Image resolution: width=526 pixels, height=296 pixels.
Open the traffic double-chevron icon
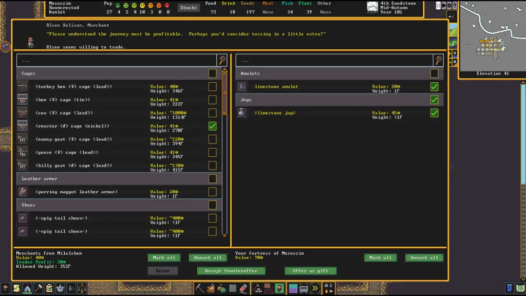[x=315, y=288]
